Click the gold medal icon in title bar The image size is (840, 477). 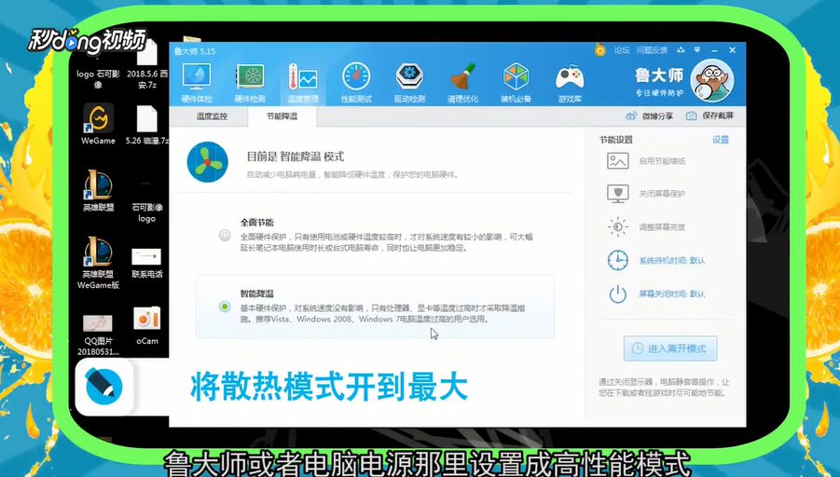(600, 50)
